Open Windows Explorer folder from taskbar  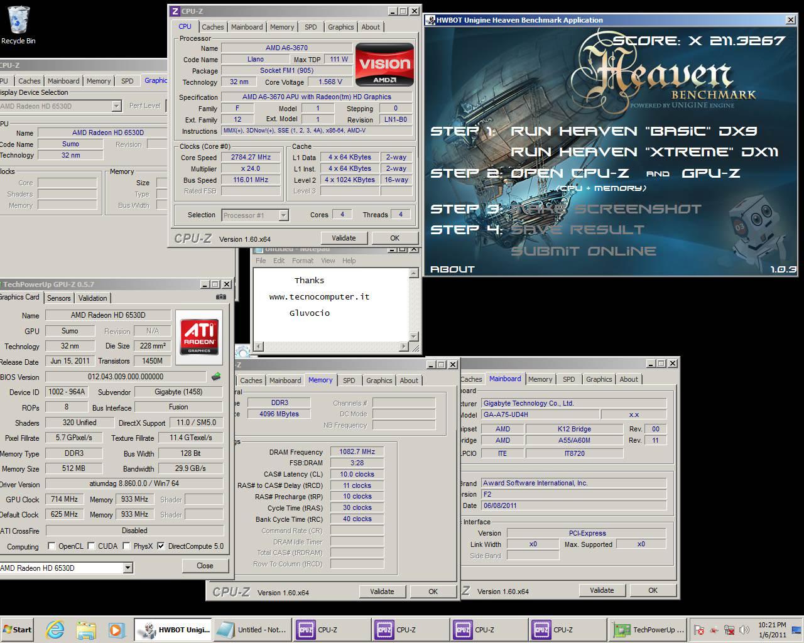click(86, 630)
